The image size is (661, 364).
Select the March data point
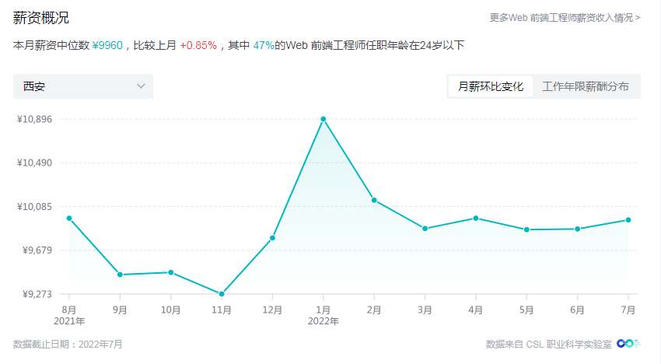[425, 229]
